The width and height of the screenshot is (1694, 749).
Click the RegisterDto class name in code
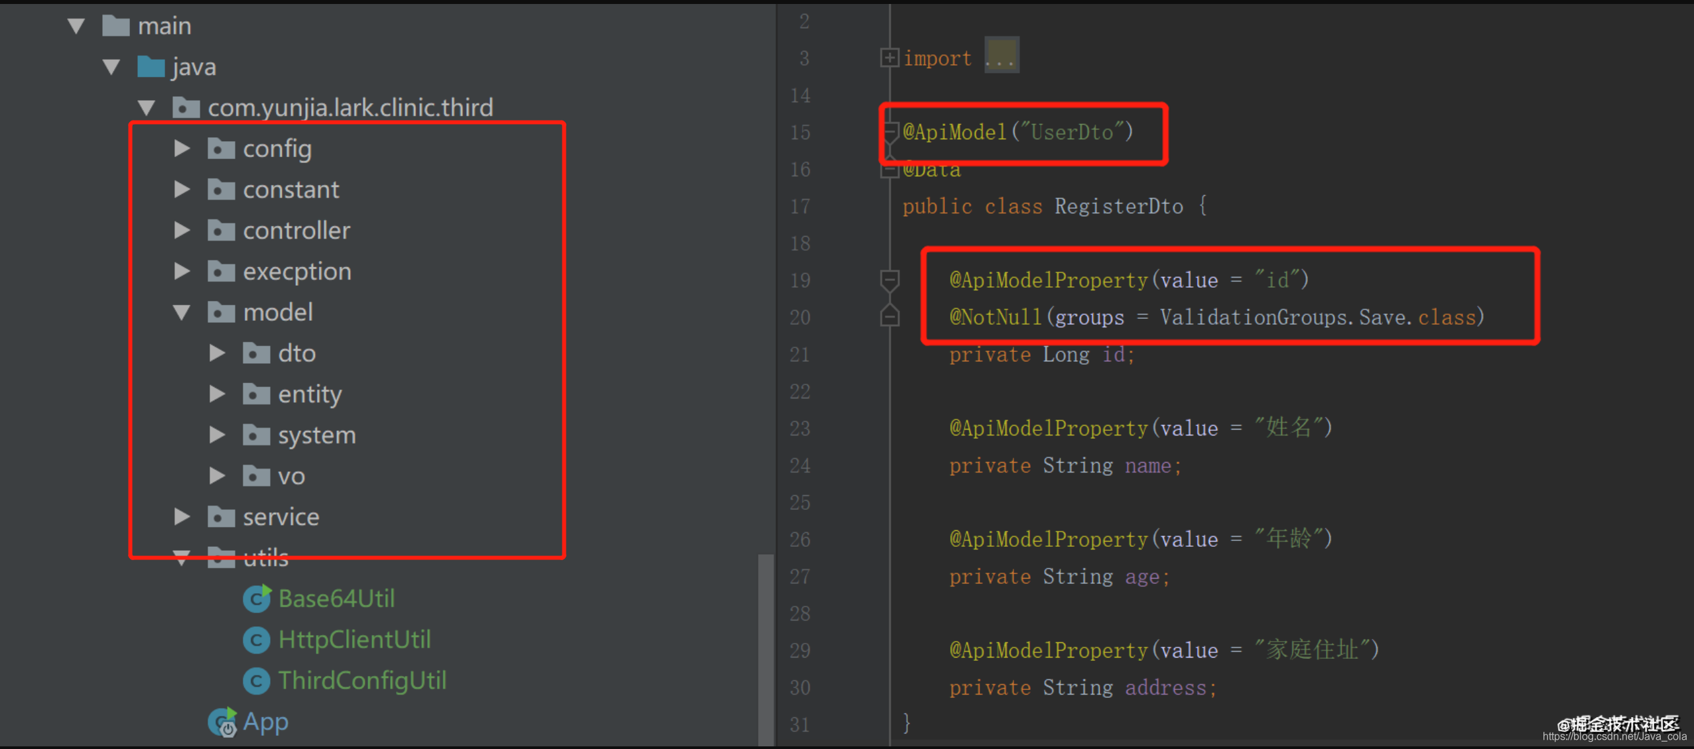pos(1118,207)
